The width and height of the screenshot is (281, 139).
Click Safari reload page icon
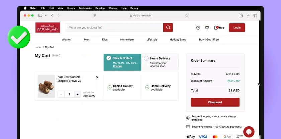coord(187,15)
